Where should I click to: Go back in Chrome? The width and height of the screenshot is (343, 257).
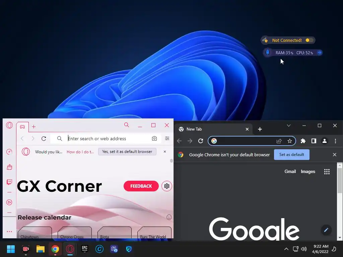coord(179,141)
